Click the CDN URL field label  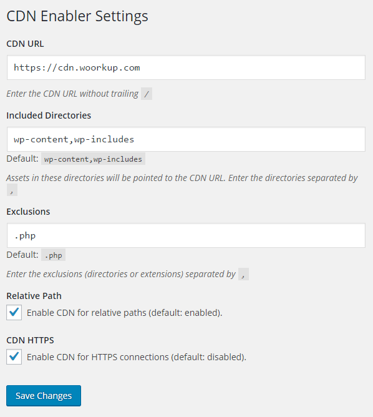25,44
